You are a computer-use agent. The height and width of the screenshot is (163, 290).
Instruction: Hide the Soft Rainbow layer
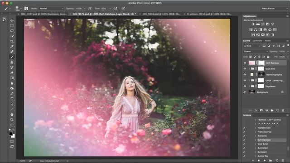pos(245,63)
